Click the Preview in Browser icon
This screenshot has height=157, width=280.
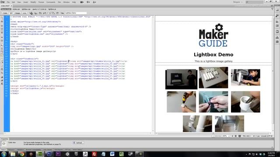[x=36, y=13]
